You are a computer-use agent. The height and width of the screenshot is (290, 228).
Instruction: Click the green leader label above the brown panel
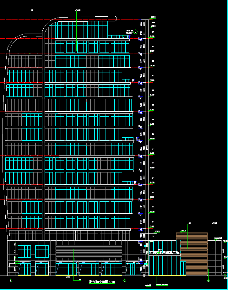189,224
